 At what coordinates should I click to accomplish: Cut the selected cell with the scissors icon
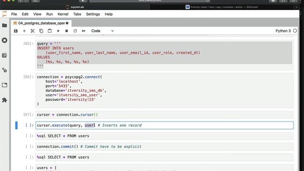[x=33, y=31]
